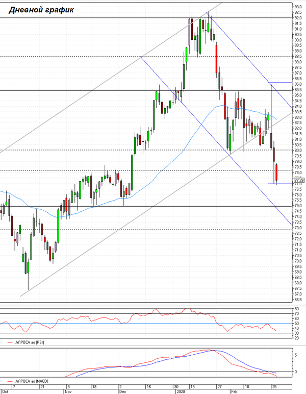Select the 67,0 price axis label
Image resolution: width=306 pixels, height=394 pixels.
click(x=298, y=294)
